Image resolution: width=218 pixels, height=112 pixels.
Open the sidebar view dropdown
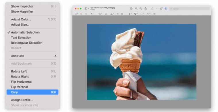[87, 9]
